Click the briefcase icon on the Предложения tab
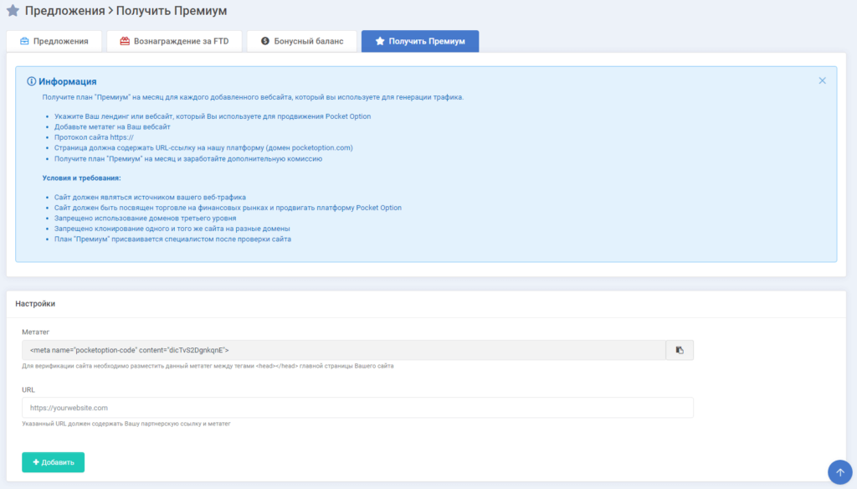Viewport: 857px width, 489px height. pos(24,41)
